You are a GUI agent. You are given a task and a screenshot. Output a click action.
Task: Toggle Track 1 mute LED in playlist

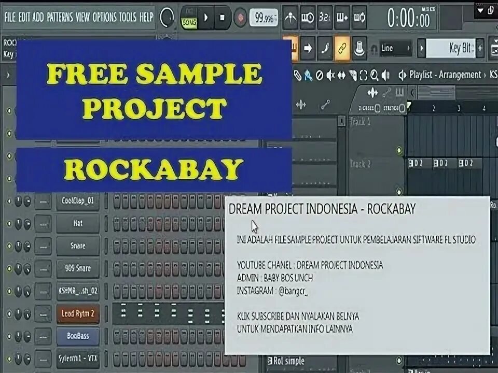(399, 150)
